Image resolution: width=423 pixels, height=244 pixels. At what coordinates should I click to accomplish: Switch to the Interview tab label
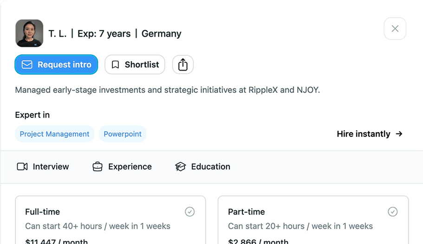51,167
